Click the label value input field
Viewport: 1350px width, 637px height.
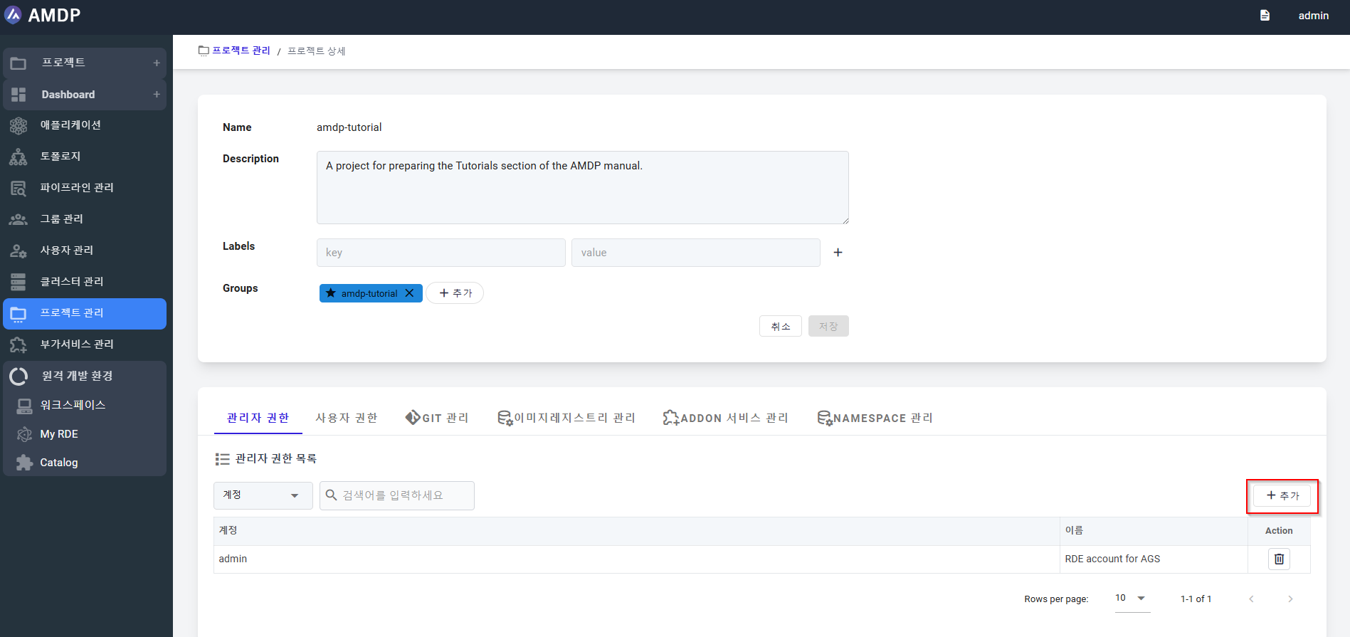[696, 253]
